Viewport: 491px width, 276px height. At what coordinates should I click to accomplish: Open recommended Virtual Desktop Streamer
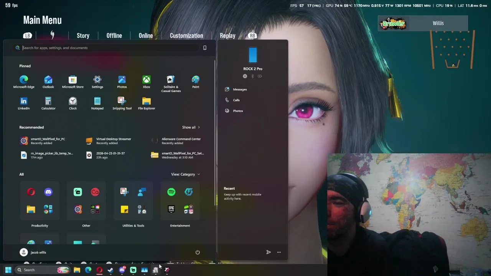(x=109, y=141)
